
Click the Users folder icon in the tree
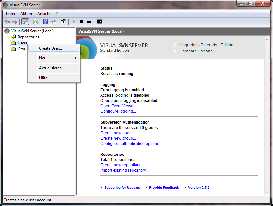coord(13,43)
